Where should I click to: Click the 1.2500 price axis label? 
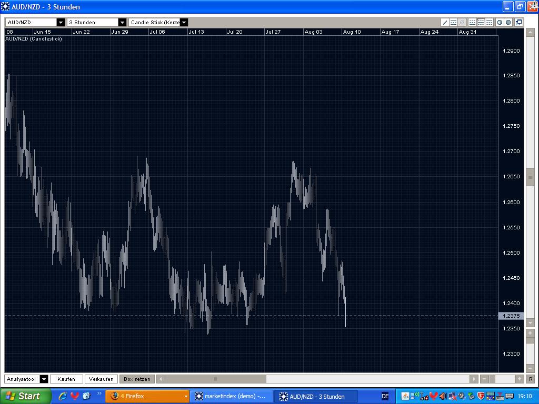point(511,252)
